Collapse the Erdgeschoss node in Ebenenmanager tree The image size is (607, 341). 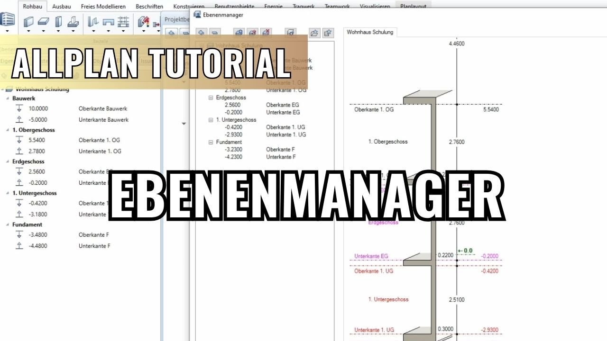(211, 98)
